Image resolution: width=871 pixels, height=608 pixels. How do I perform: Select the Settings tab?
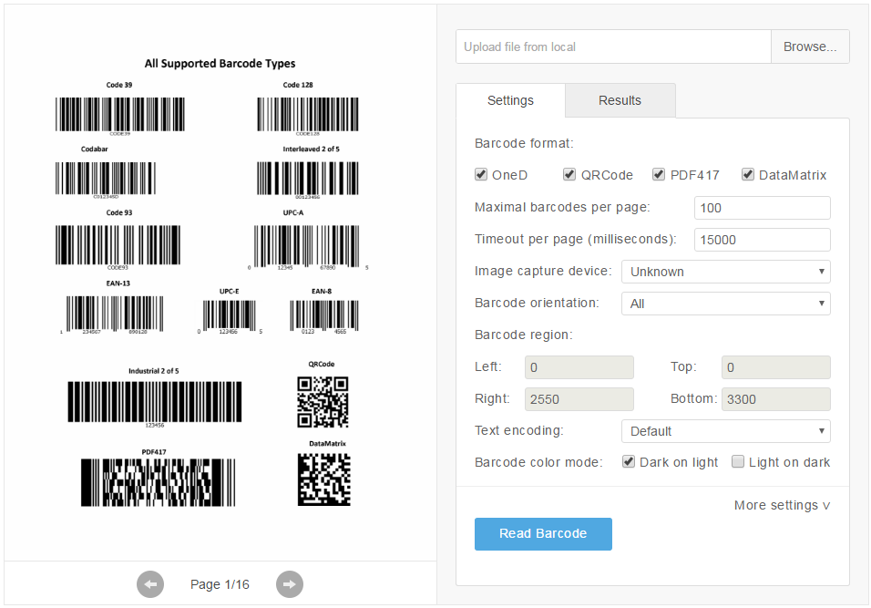510,100
